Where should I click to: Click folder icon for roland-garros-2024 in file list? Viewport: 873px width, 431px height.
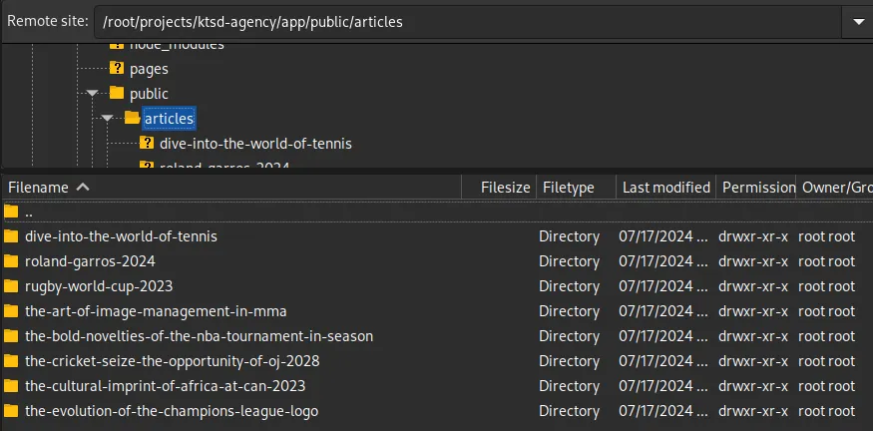tap(11, 261)
